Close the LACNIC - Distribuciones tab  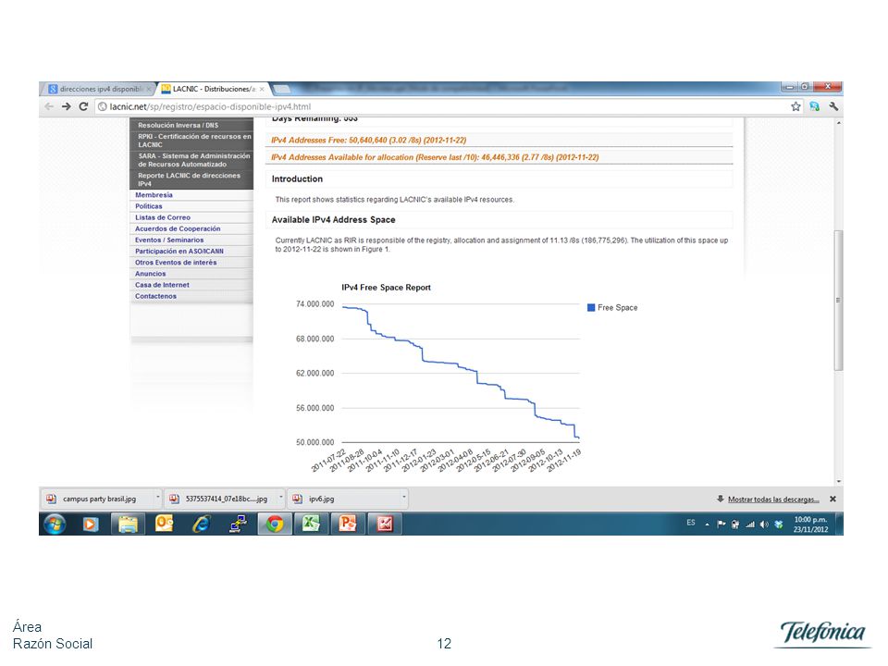262,90
